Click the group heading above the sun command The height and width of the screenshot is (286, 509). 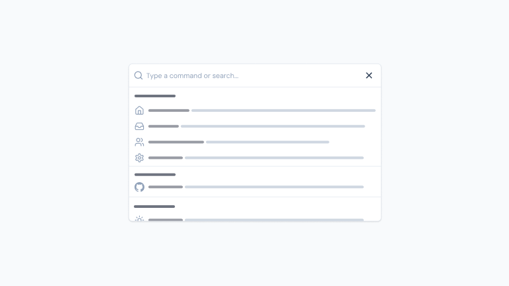(154, 207)
